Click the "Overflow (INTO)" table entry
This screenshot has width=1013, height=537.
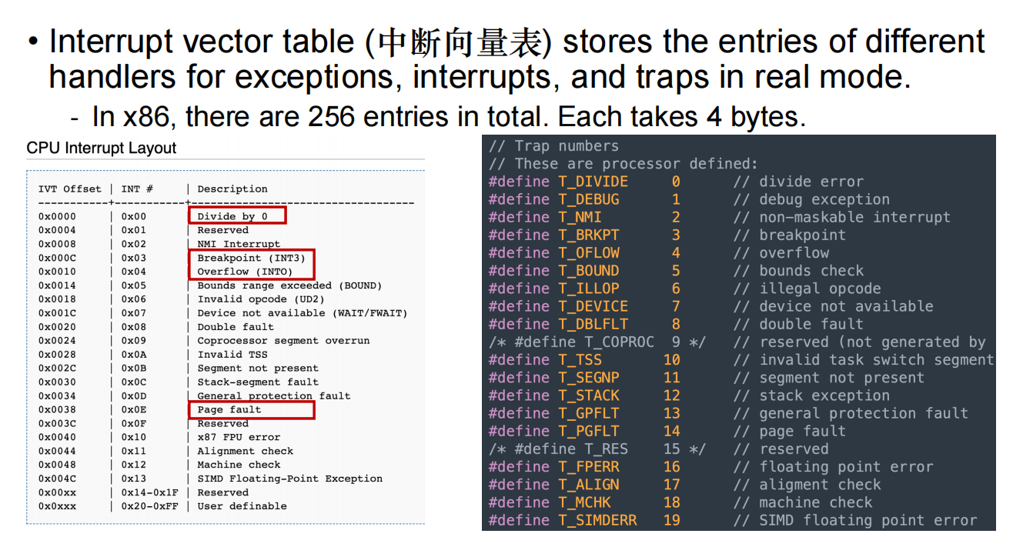click(245, 272)
